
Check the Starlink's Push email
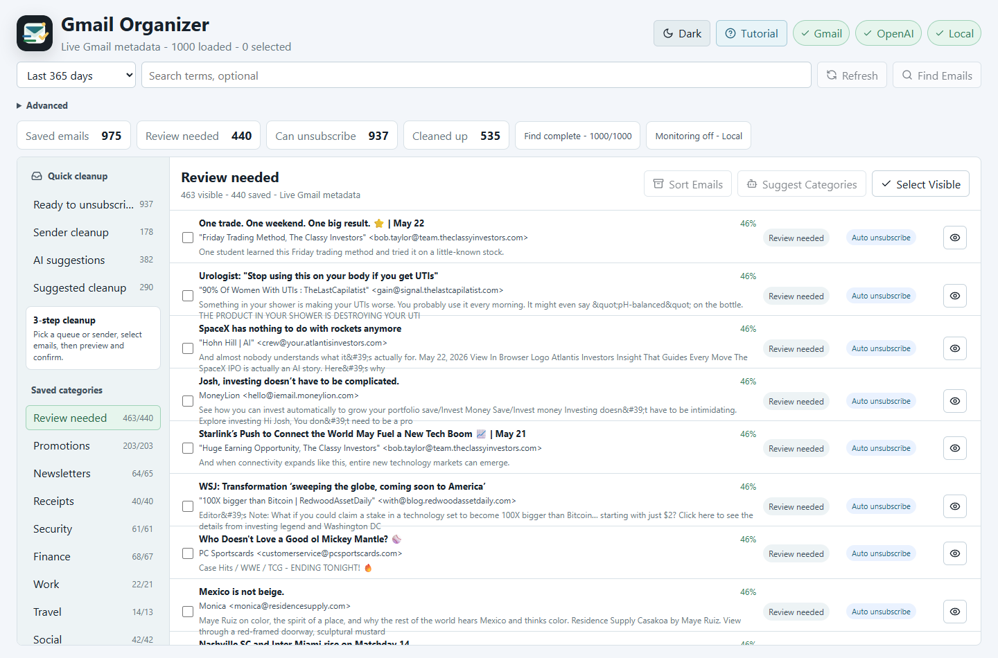coord(188,448)
